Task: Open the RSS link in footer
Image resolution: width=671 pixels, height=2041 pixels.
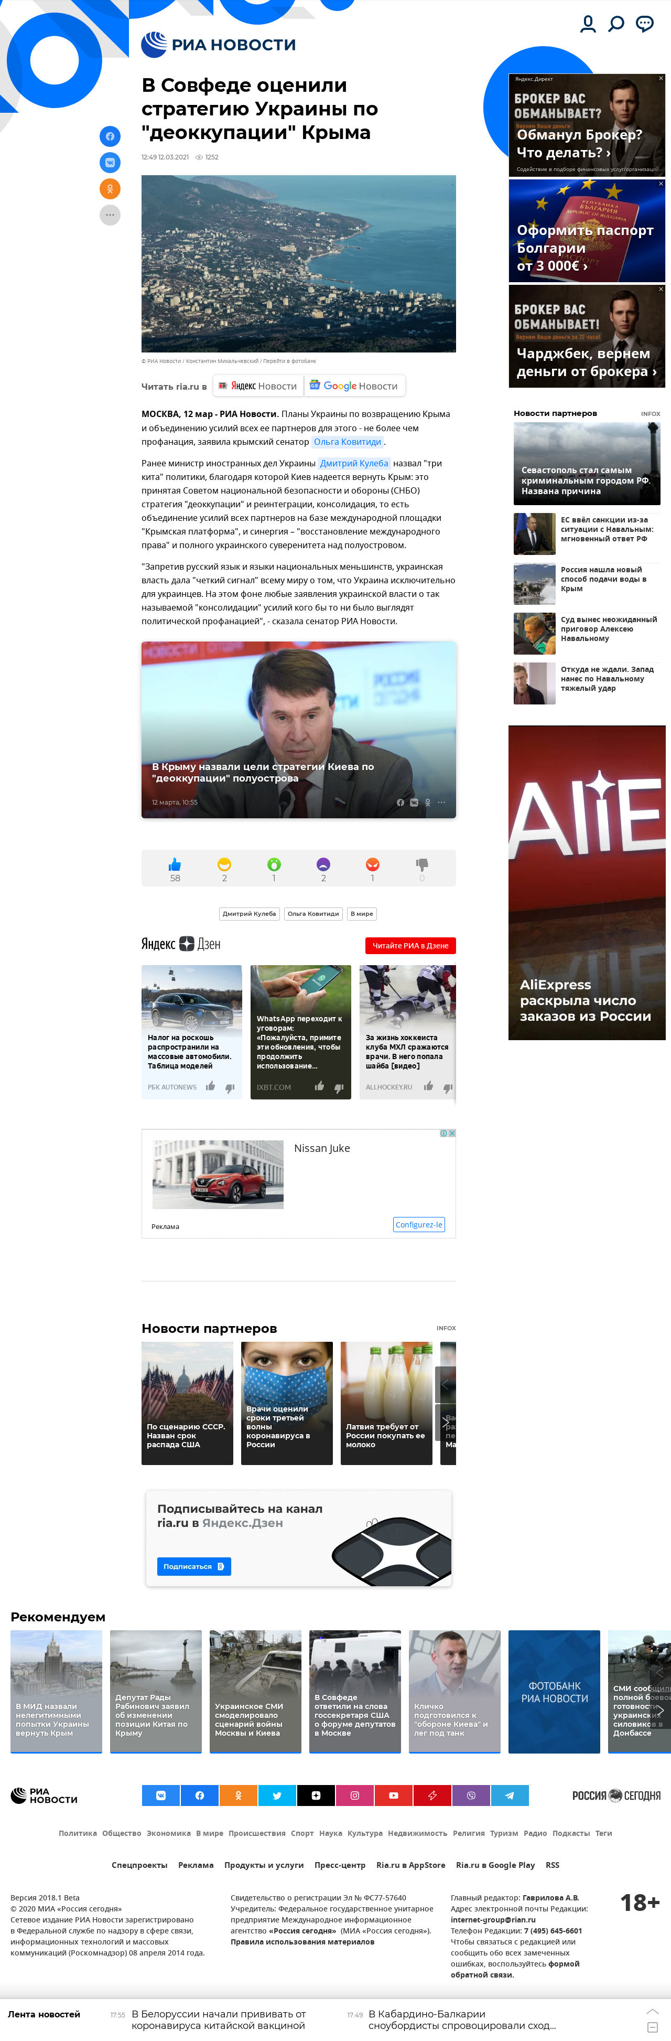Action: (552, 1864)
